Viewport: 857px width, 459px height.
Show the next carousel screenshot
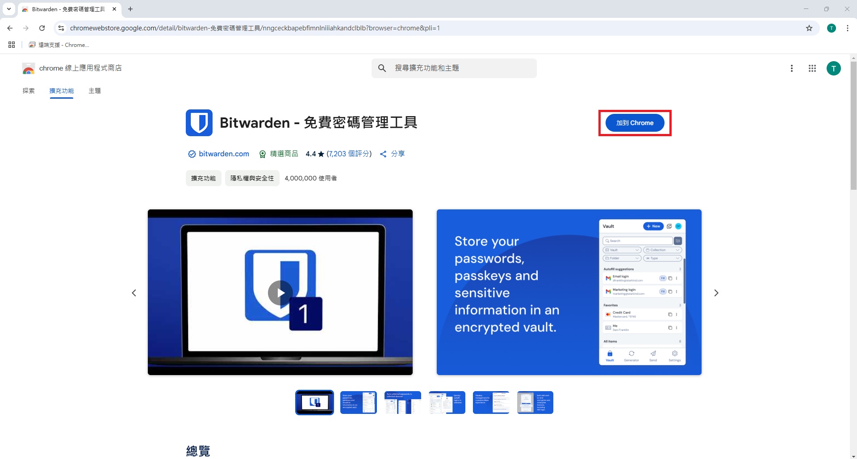[x=716, y=292]
